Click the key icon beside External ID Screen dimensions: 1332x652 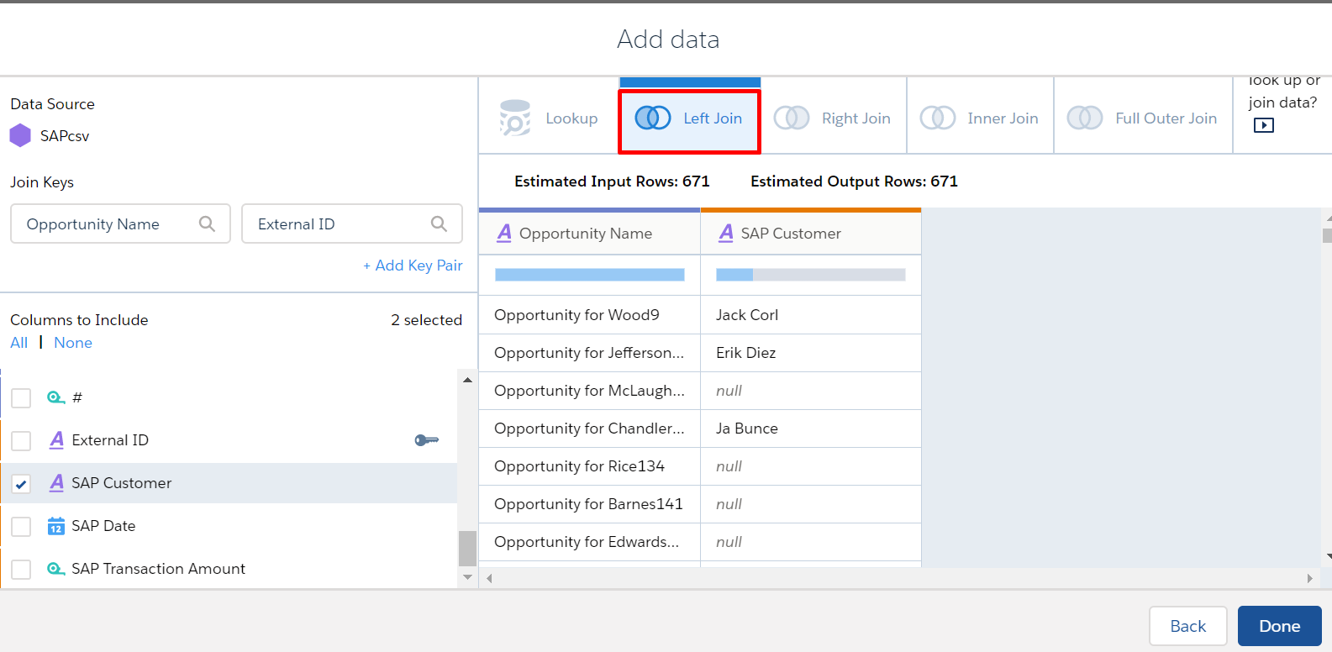point(426,440)
